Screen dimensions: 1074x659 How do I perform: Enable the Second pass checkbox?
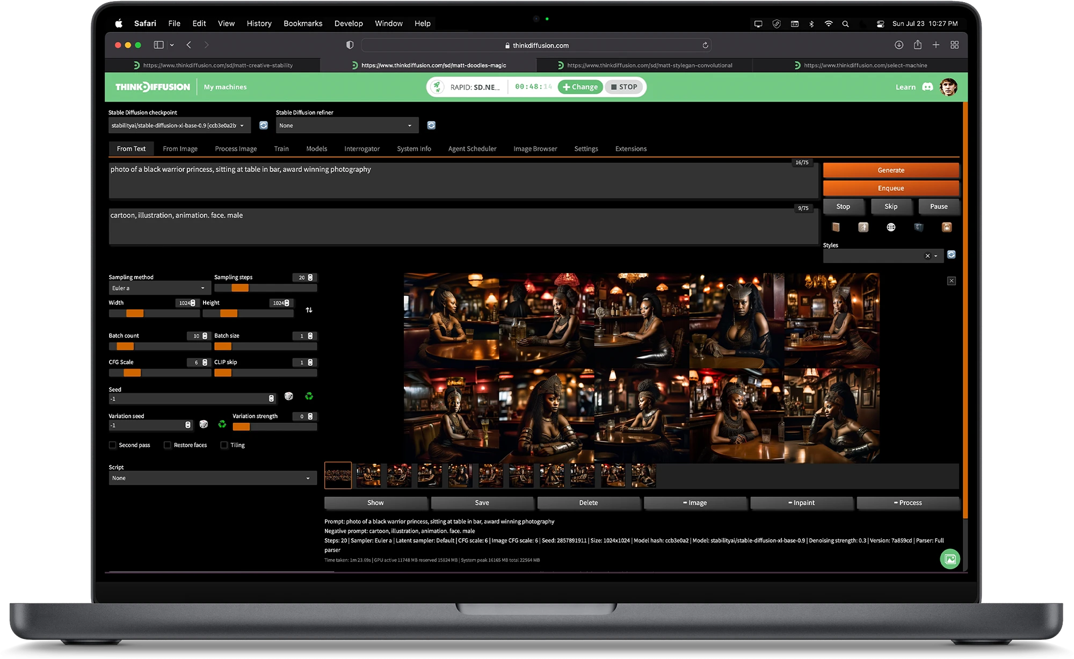pos(113,445)
